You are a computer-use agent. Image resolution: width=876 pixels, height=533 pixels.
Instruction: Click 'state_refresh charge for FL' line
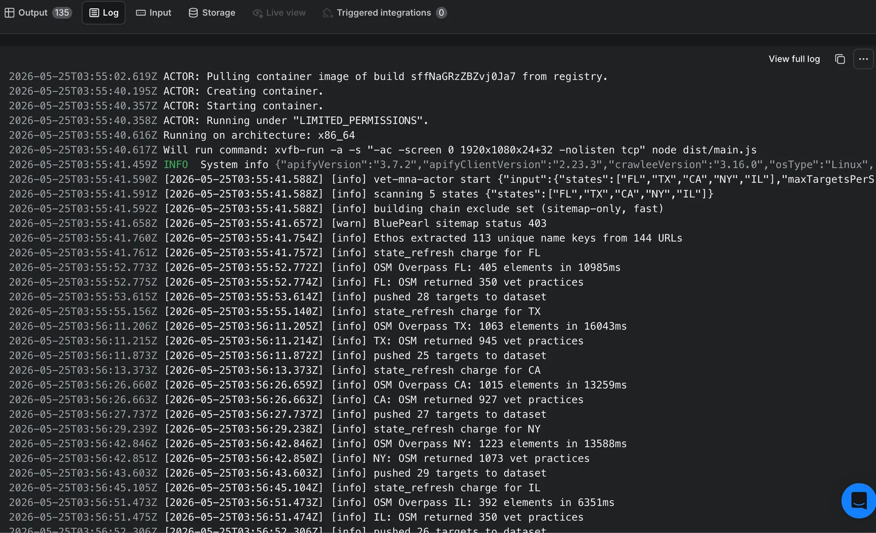click(x=274, y=252)
